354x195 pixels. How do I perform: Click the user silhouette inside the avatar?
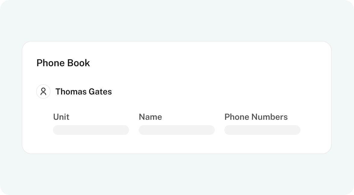[43, 91]
